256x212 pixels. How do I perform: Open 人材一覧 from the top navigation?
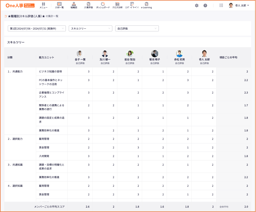point(59,5)
